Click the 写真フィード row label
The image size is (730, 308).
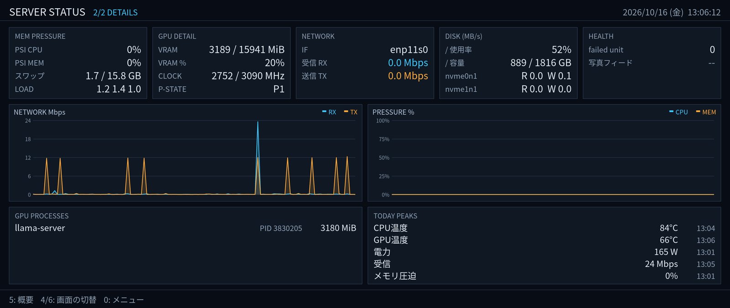(610, 63)
